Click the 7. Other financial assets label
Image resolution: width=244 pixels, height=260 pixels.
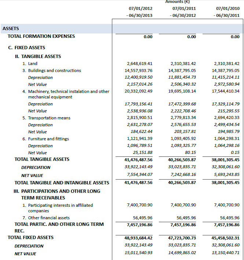point(46,218)
